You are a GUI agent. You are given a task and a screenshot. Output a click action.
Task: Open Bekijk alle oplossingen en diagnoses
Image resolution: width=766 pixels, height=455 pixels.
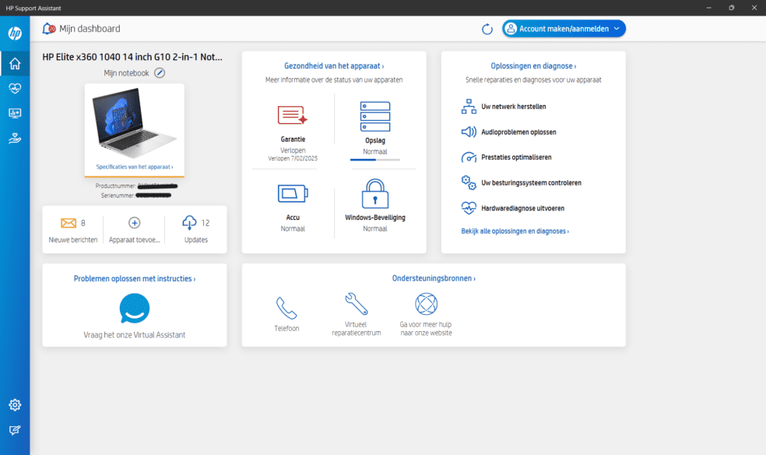515,231
